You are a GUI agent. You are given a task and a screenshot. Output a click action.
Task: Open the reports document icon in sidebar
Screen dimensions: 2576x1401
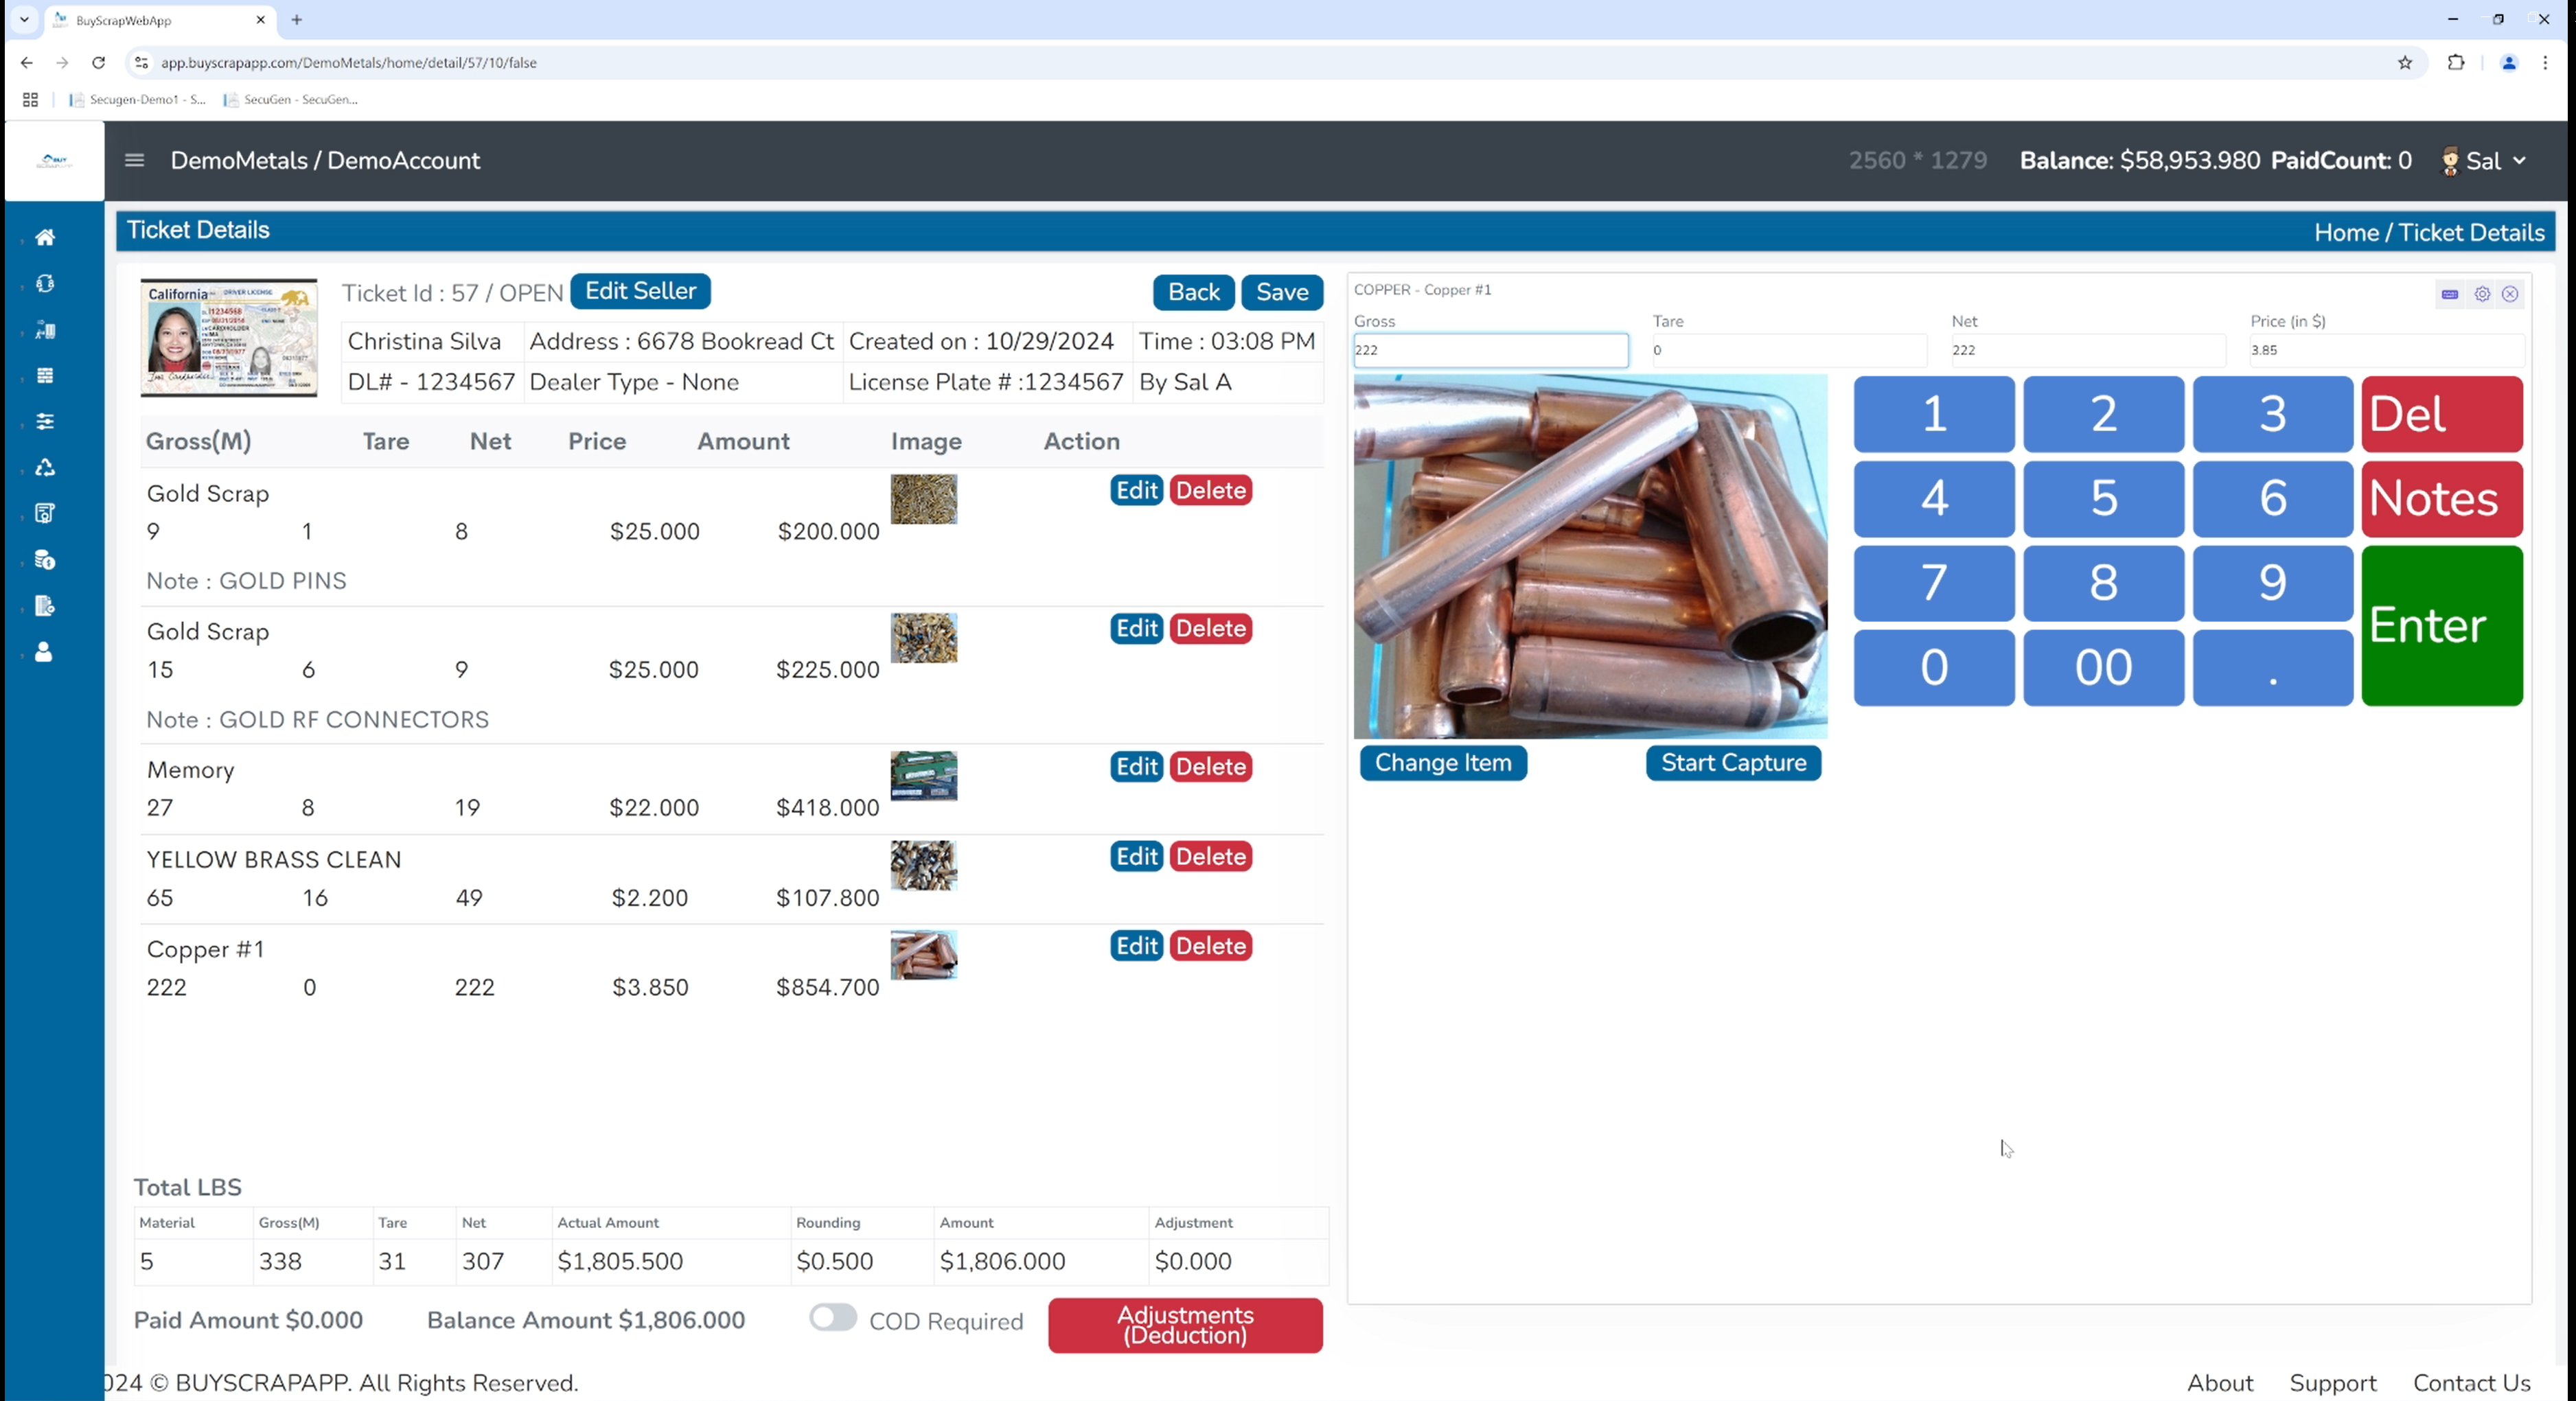pyautogui.click(x=45, y=605)
